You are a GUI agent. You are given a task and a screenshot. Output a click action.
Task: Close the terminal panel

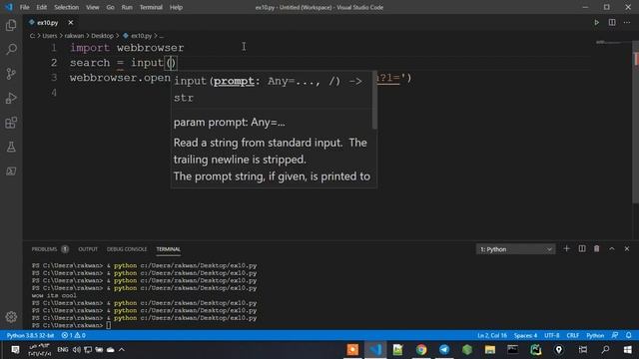click(627, 248)
